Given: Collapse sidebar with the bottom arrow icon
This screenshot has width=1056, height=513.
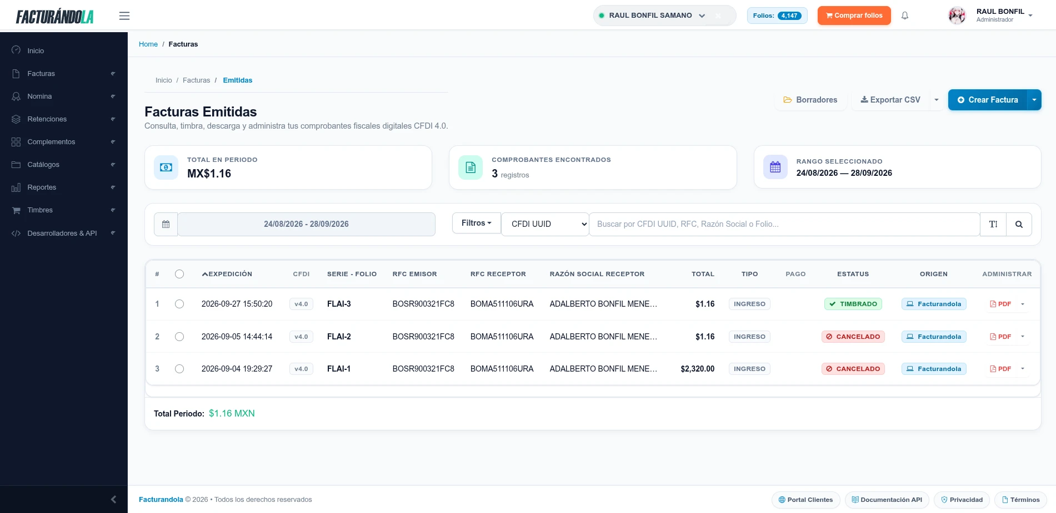Looking at the screenshot, I should click(x=113, y=499).
